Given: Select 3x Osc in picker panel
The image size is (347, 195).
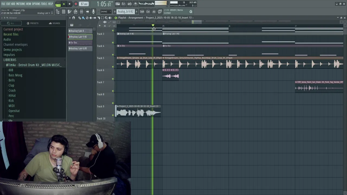Looking at the screenshot, I should (x=80, y=43).
